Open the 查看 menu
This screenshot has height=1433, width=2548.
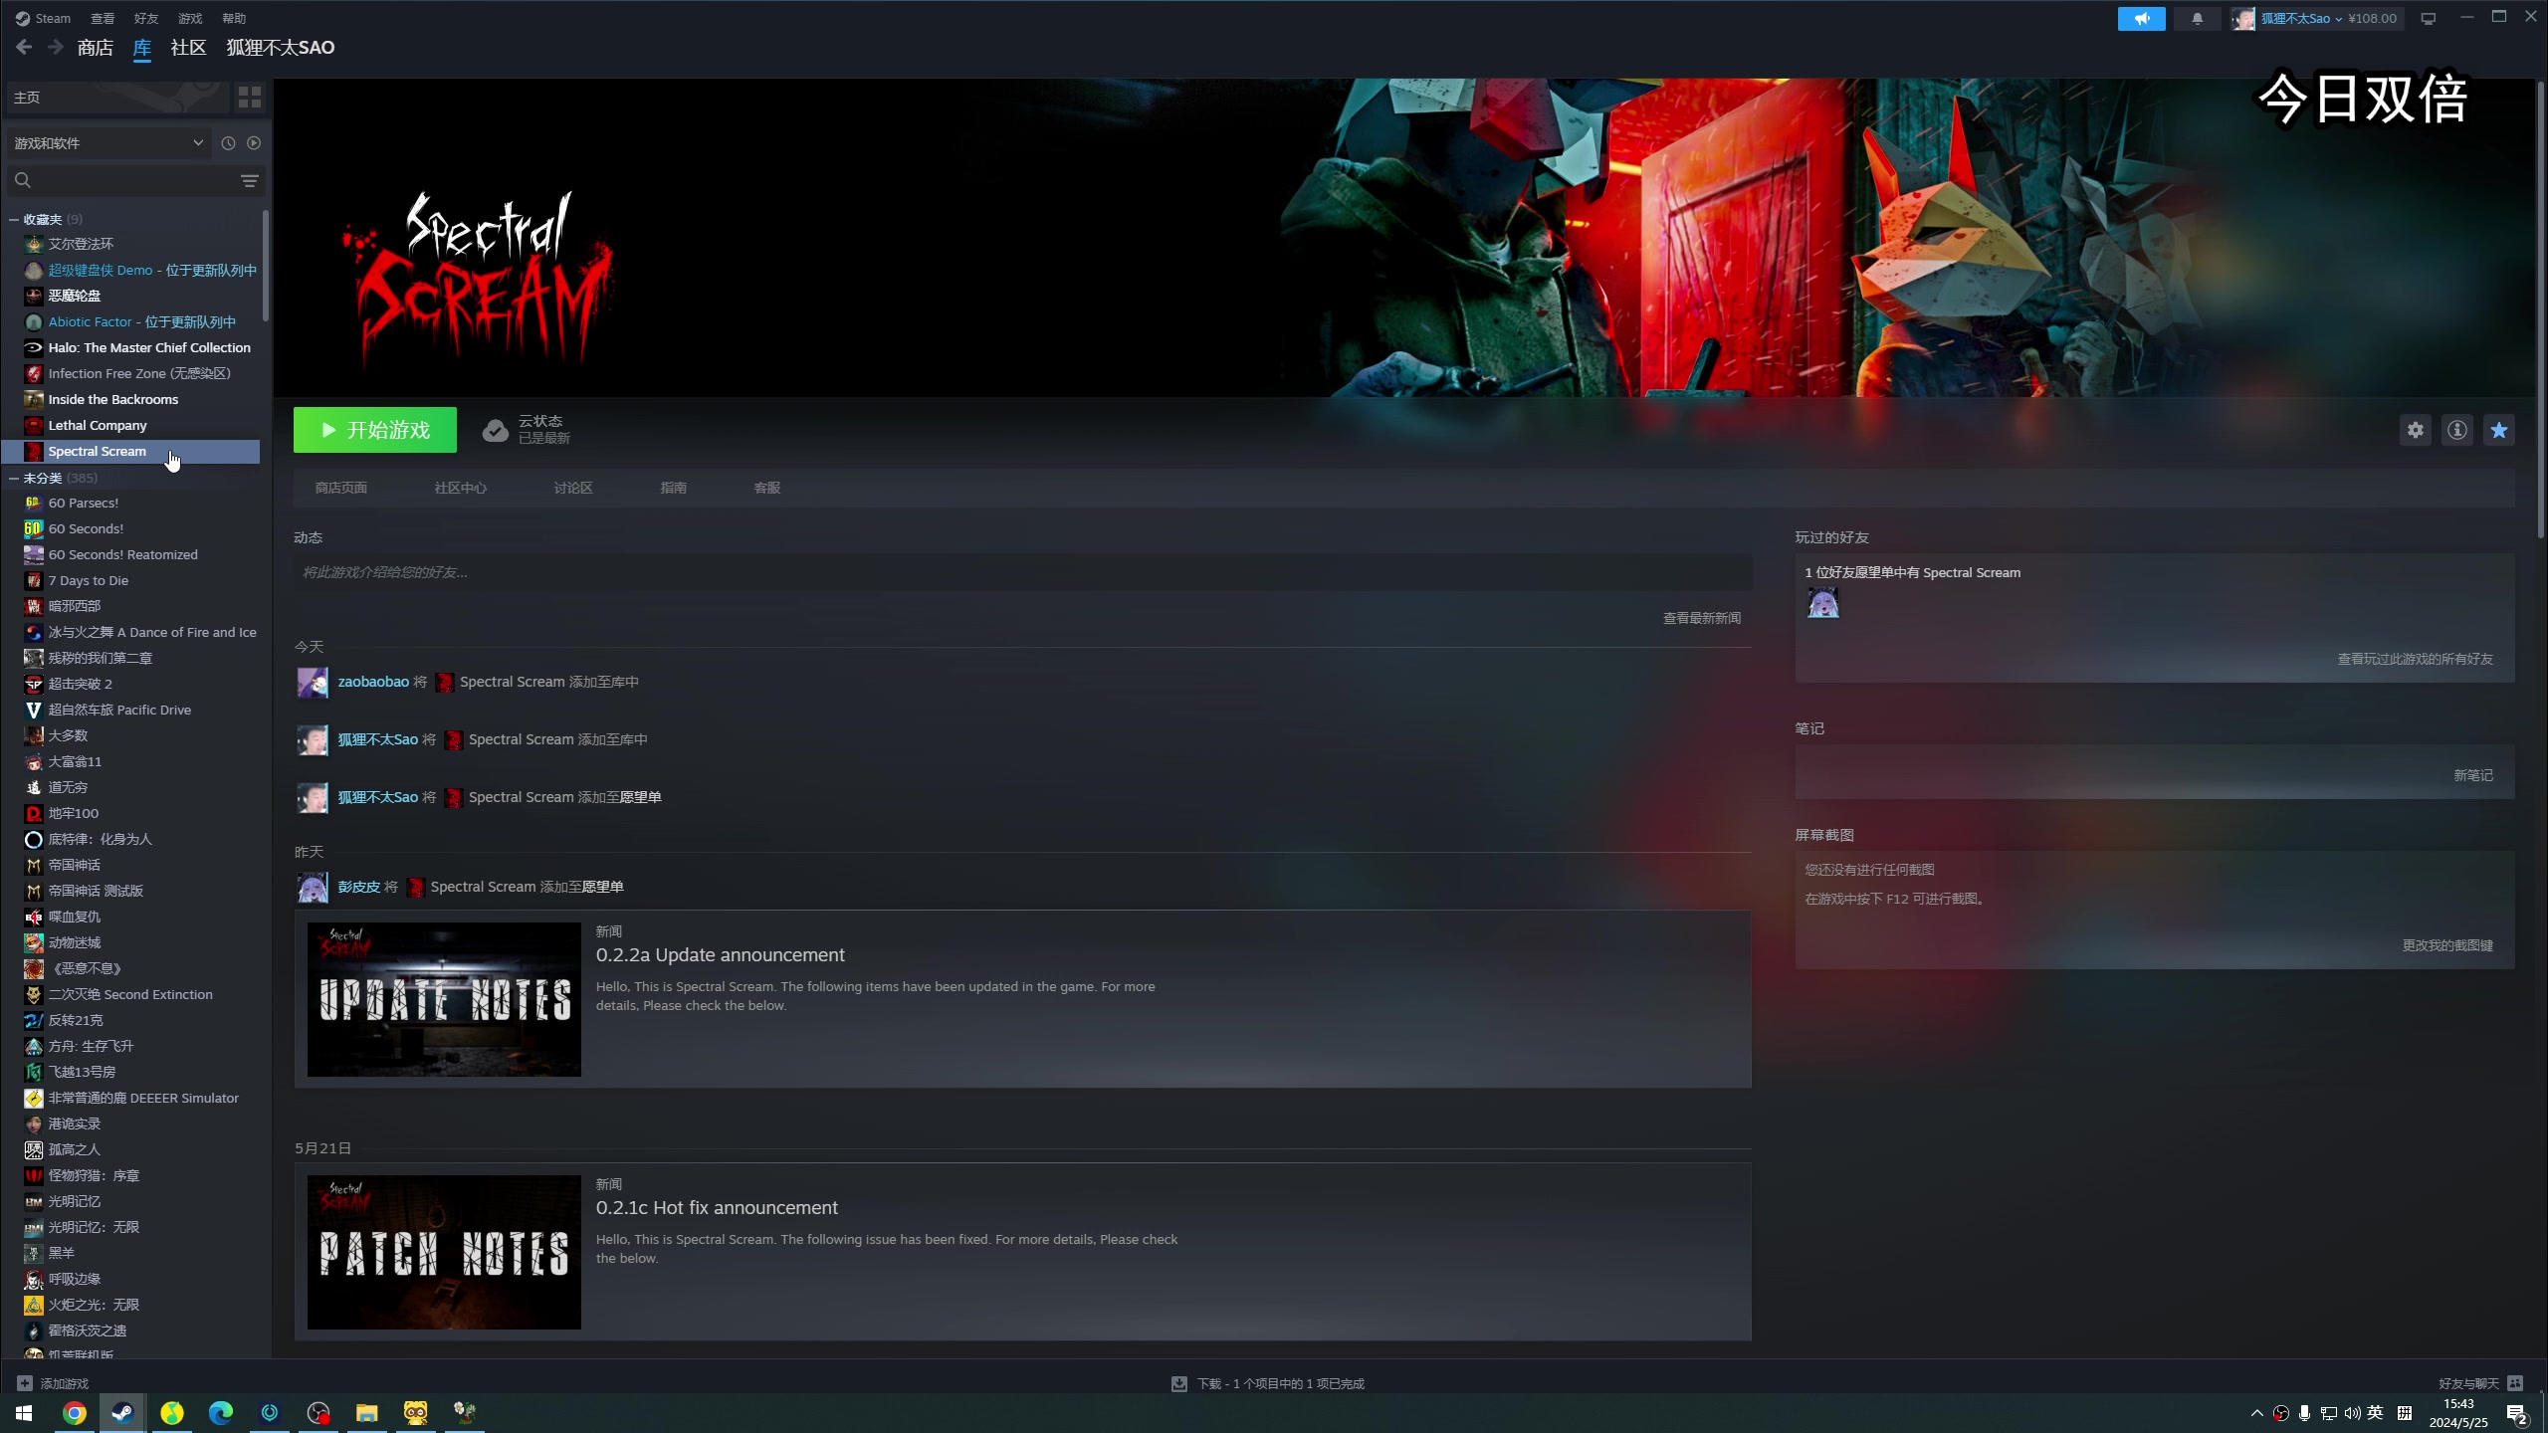pyautogui.click(x=103, y=19)
